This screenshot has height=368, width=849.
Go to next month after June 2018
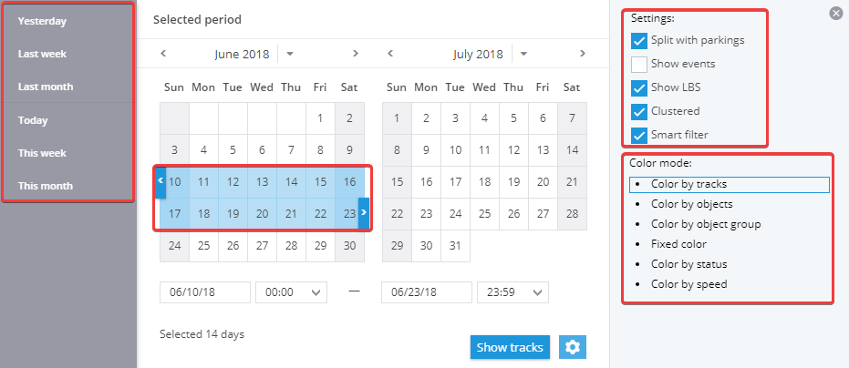tap(356, 53)
